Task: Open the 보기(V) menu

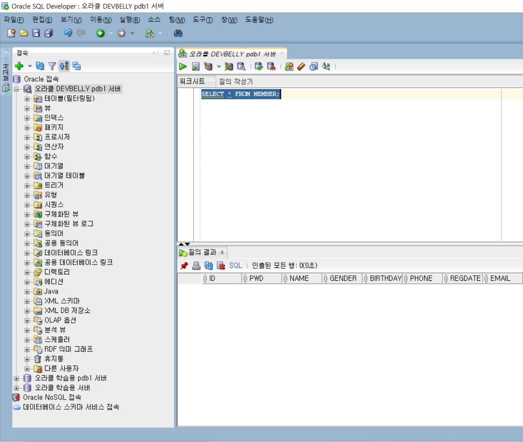Action: tap(71, 20)
